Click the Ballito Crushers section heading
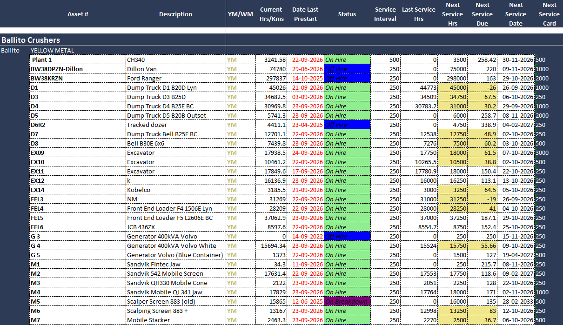Viewport: 563px width, 325px height. [31, 40]
